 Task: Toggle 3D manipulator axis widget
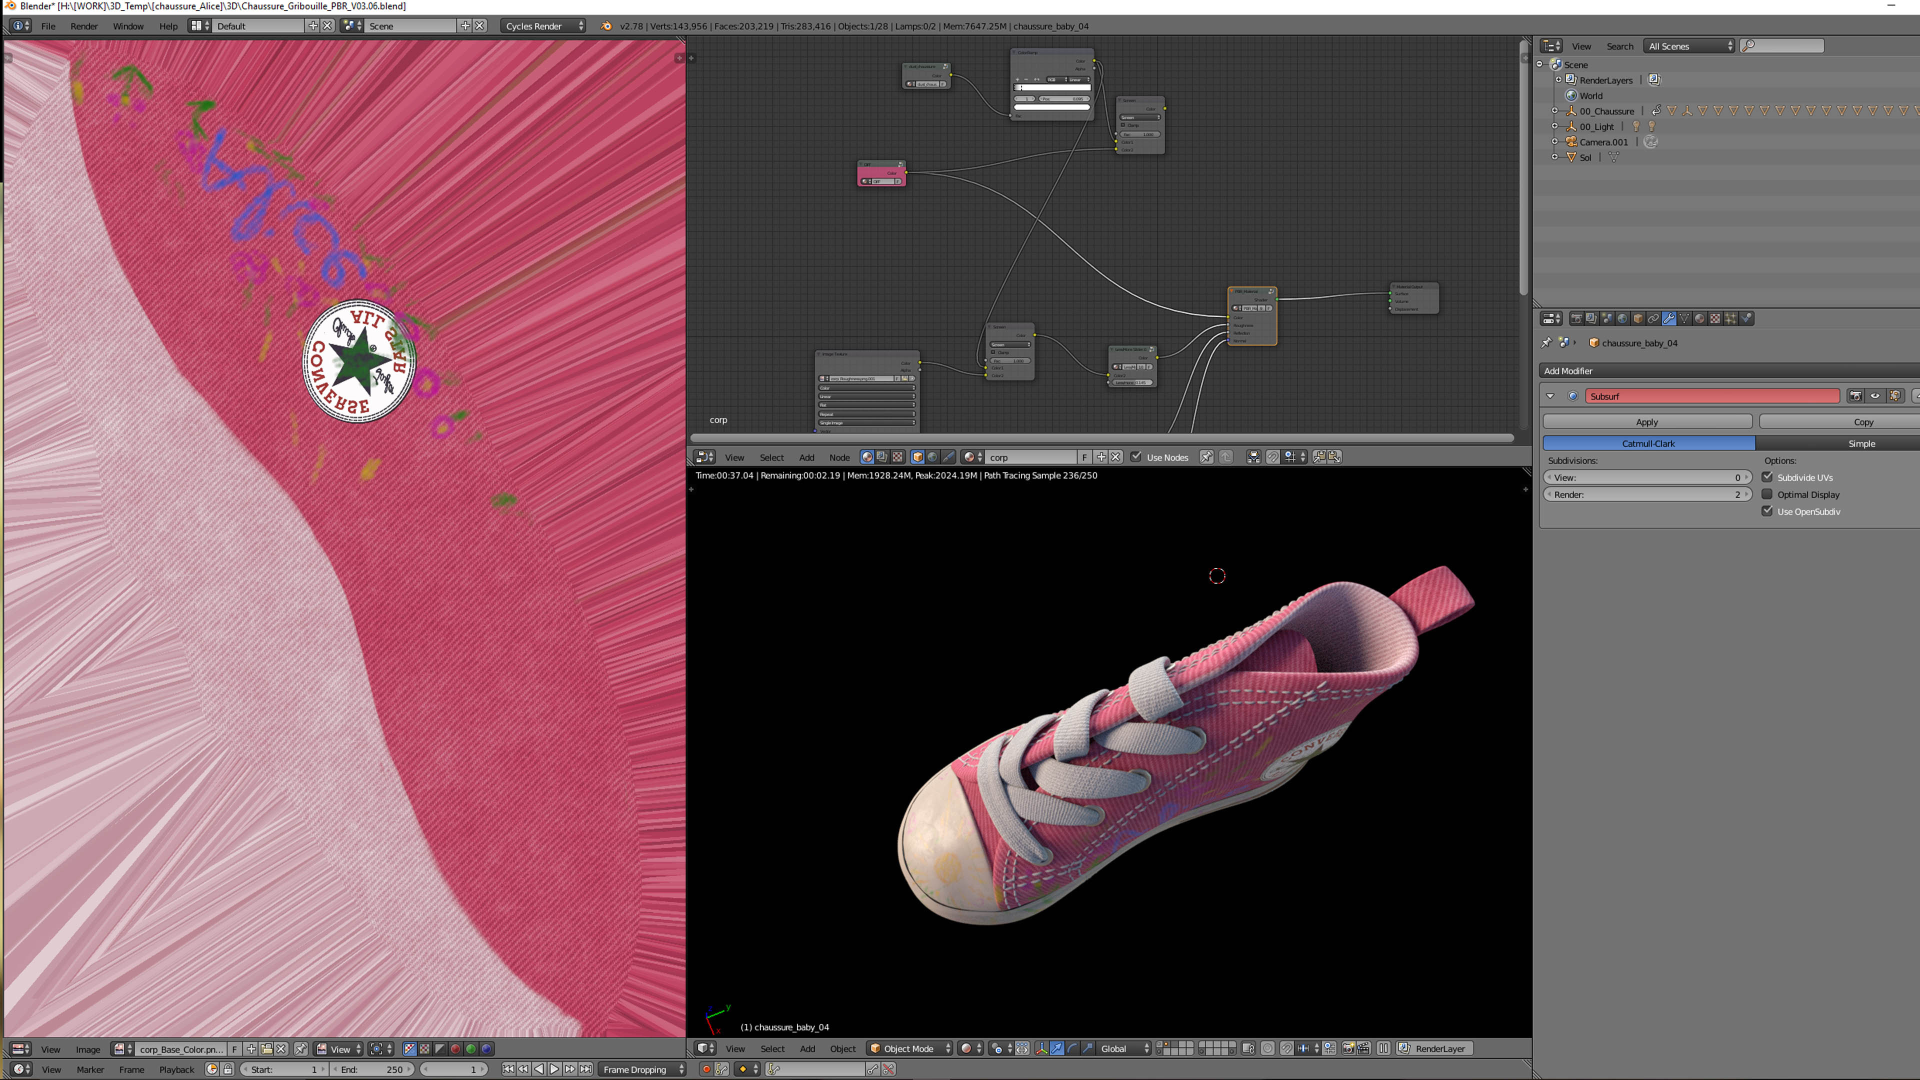click(x=1041, y=1048)
